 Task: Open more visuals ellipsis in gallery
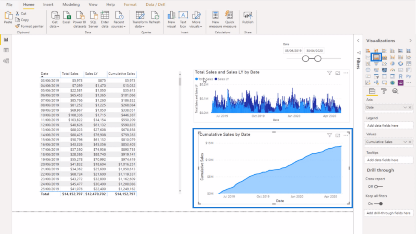point(409,83)
